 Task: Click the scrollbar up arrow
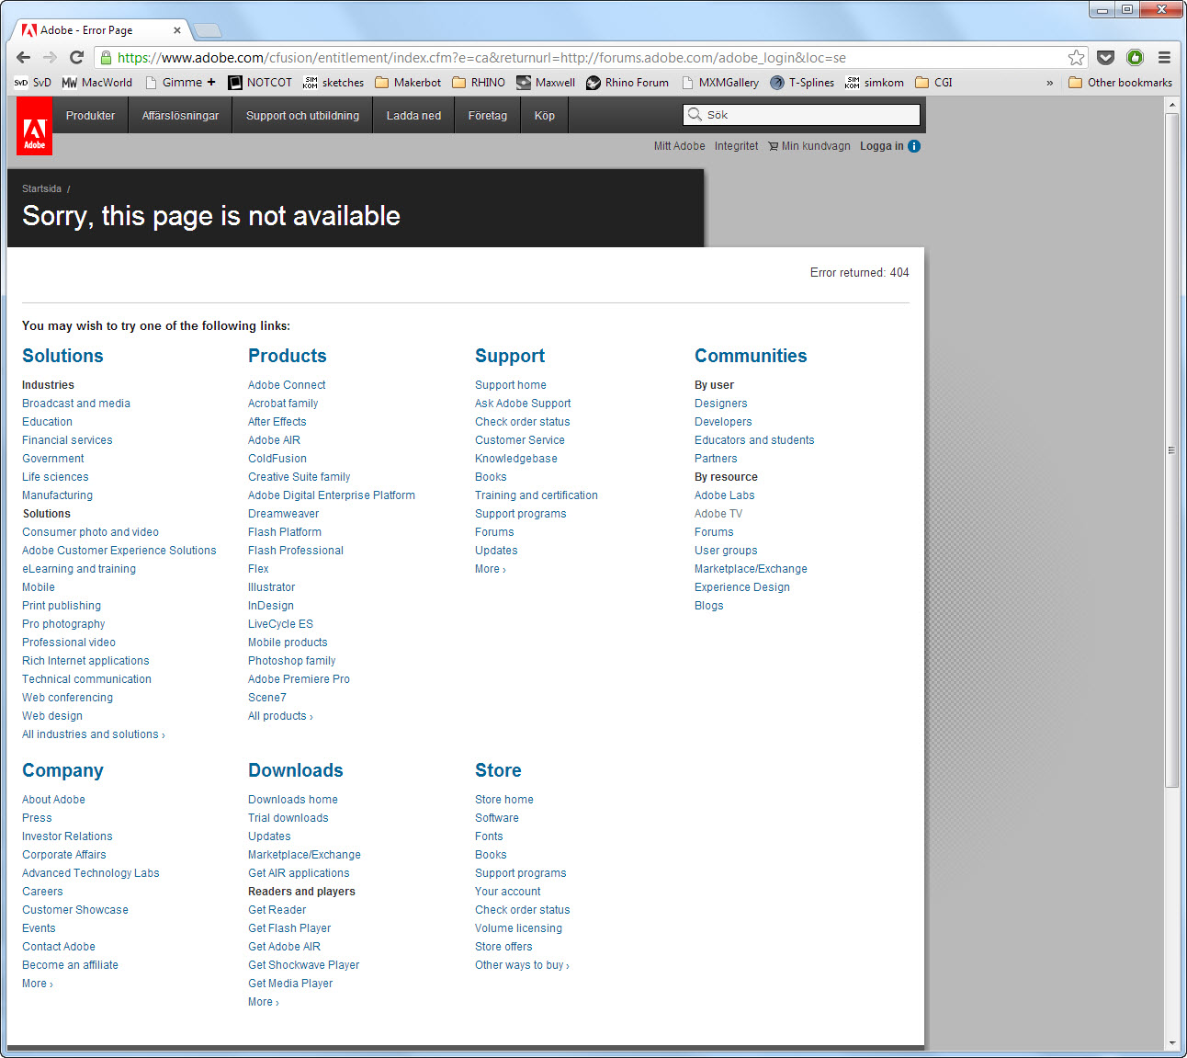1171,105
